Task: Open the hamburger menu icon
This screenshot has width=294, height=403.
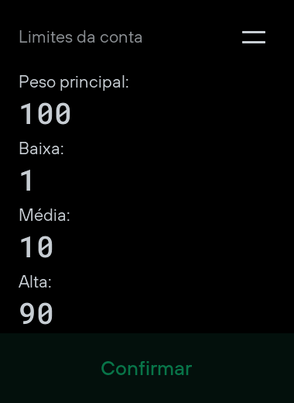Action: point(254,37)
